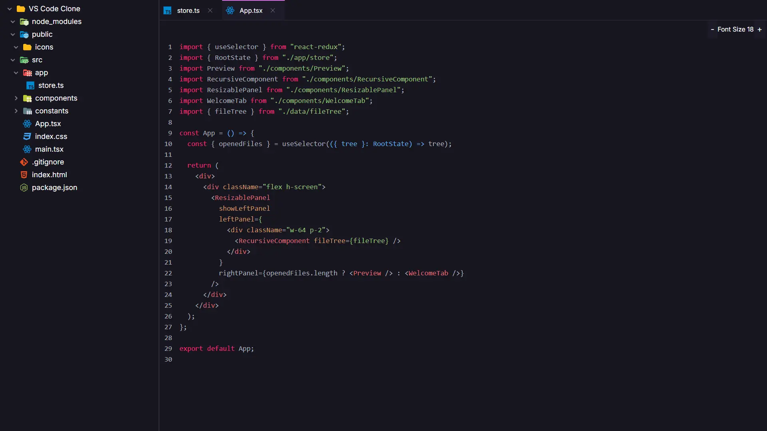Close the store.ts tab
The height and width of the screenshot is (431, 767).
pos(210,11)
